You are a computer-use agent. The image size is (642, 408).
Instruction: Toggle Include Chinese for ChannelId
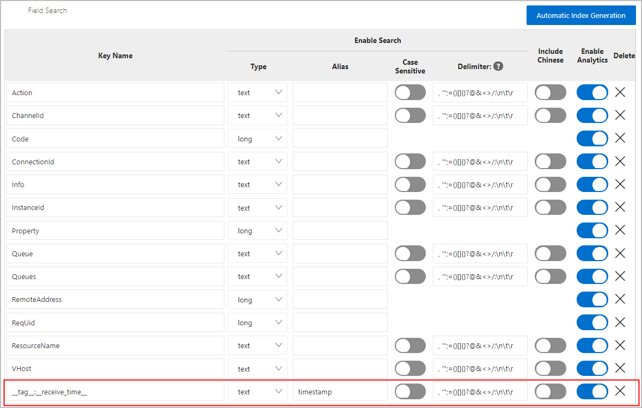coord(551,115)
